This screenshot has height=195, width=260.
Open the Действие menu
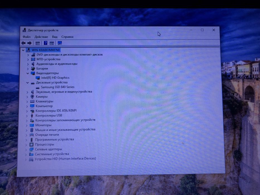coord(41,37)
